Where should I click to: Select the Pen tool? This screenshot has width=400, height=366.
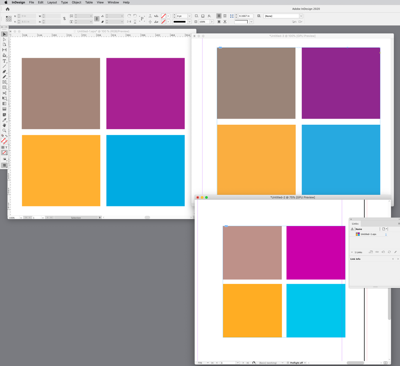click(4, 72)
